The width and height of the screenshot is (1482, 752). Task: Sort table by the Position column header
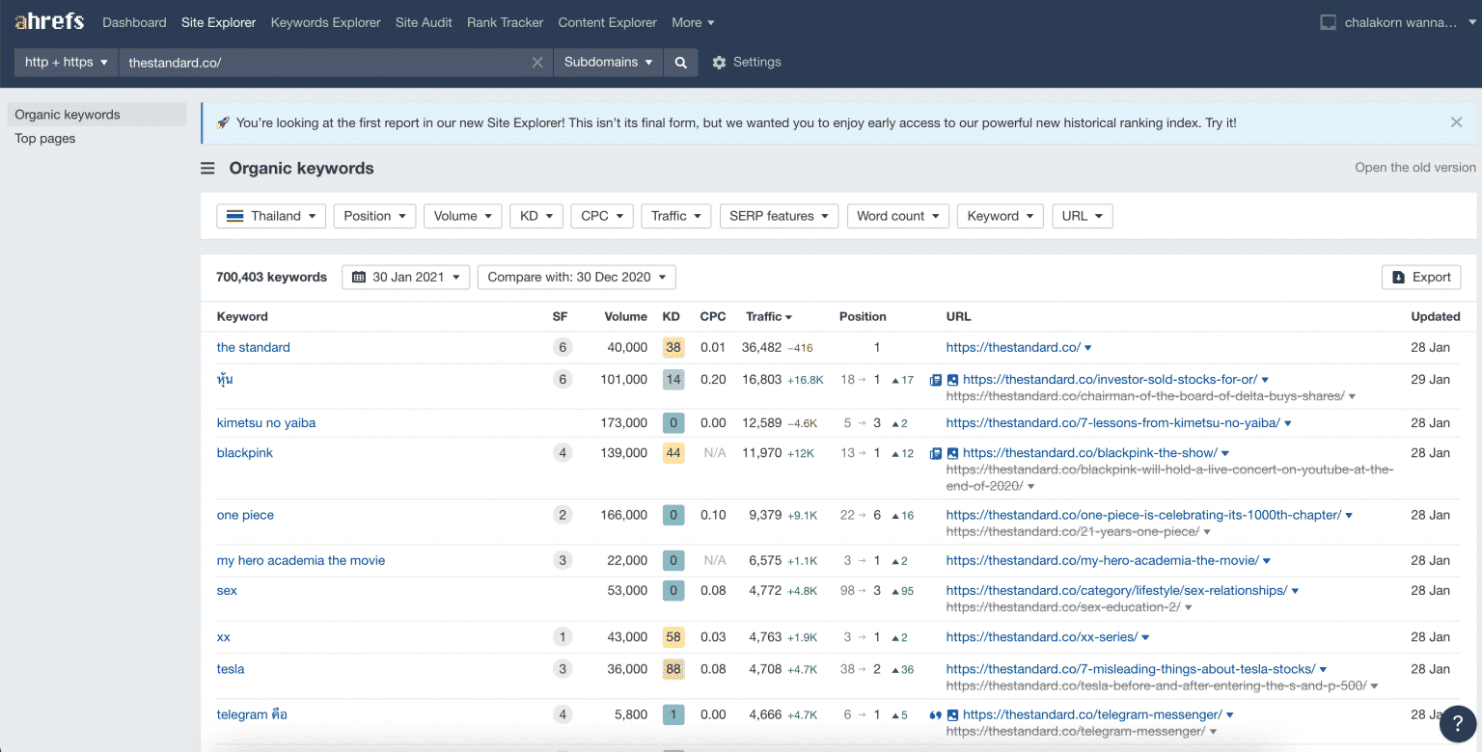[863, 316]
